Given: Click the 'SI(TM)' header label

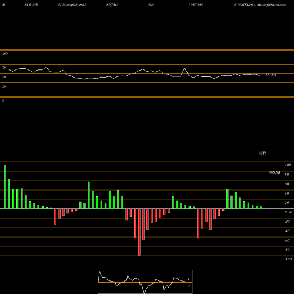Looking at the screenshot, I should [x=112, y=5].
